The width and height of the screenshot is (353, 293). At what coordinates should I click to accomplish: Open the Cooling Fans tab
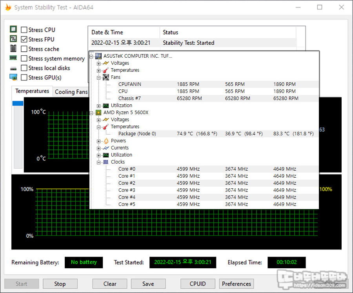coord(71,92)
